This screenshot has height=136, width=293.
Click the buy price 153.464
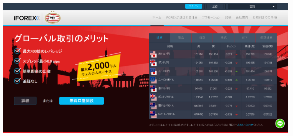213,54
